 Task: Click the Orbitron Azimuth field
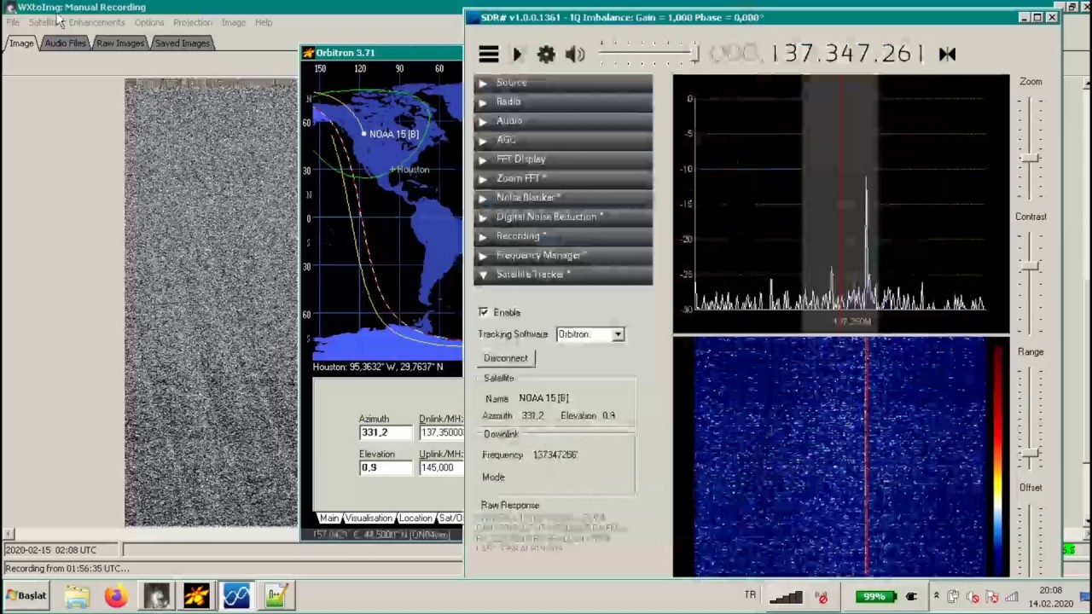pyautogui.click(x=386, y=432)
